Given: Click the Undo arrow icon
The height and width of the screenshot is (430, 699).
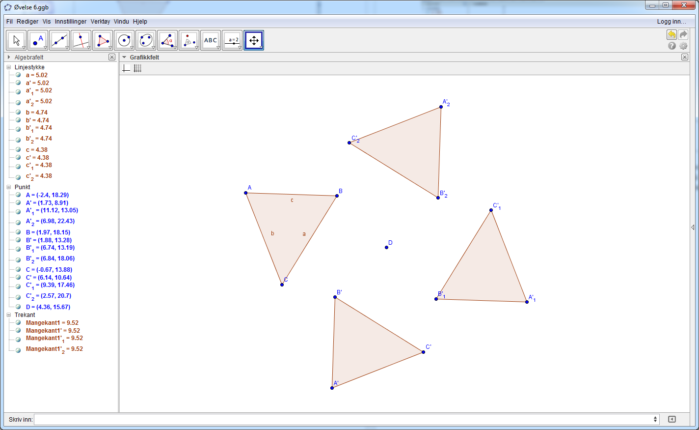Looking at the screenshot, I should point(672,34).
